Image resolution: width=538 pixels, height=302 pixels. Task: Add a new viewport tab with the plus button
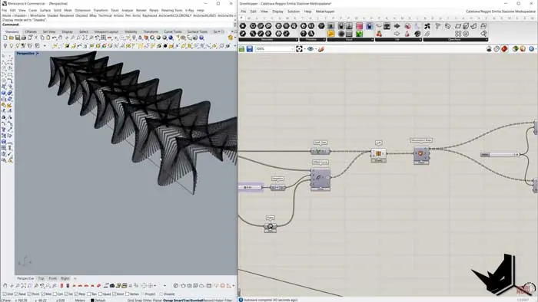[75, 278]
